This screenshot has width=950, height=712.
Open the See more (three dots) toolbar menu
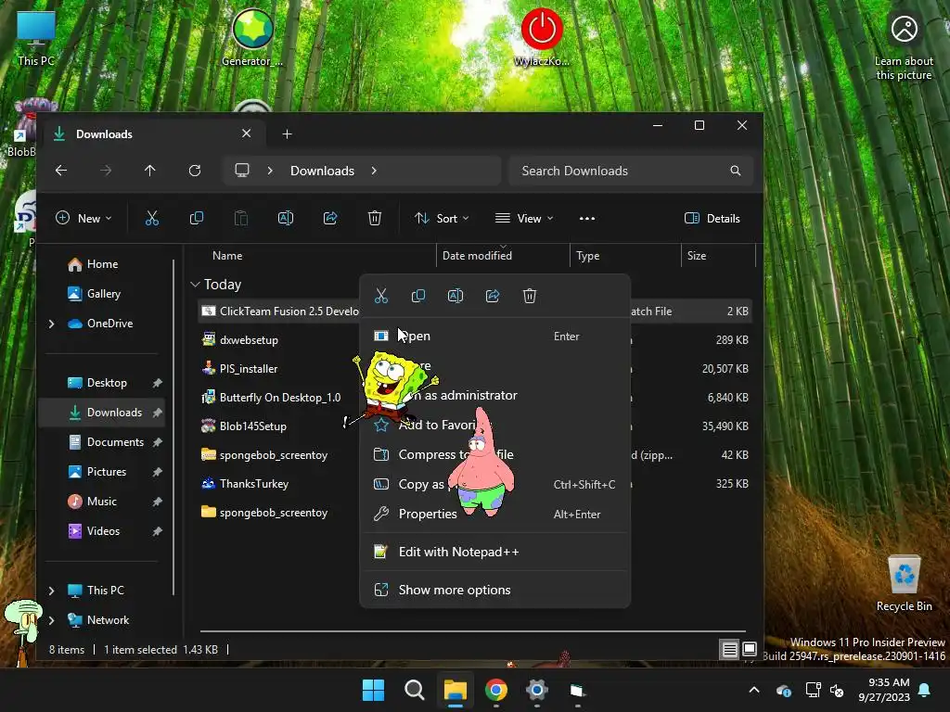(x=587, y=219)
